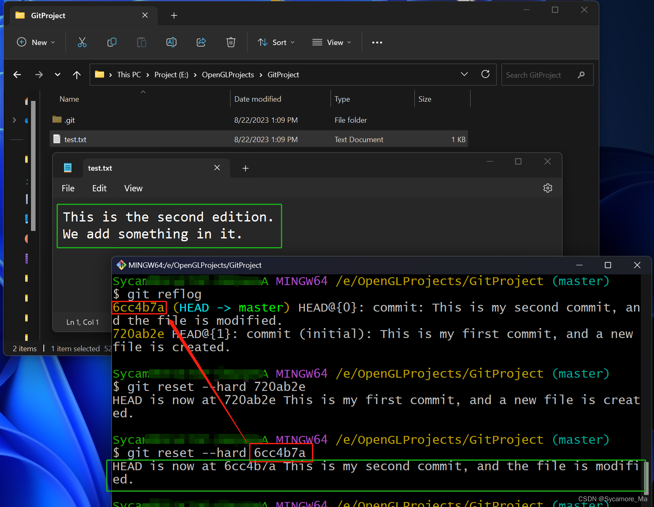Open Notepad settings gear icon
This screenshot has height=507, width=654.
pyautogui.click(x=548, y=188)
